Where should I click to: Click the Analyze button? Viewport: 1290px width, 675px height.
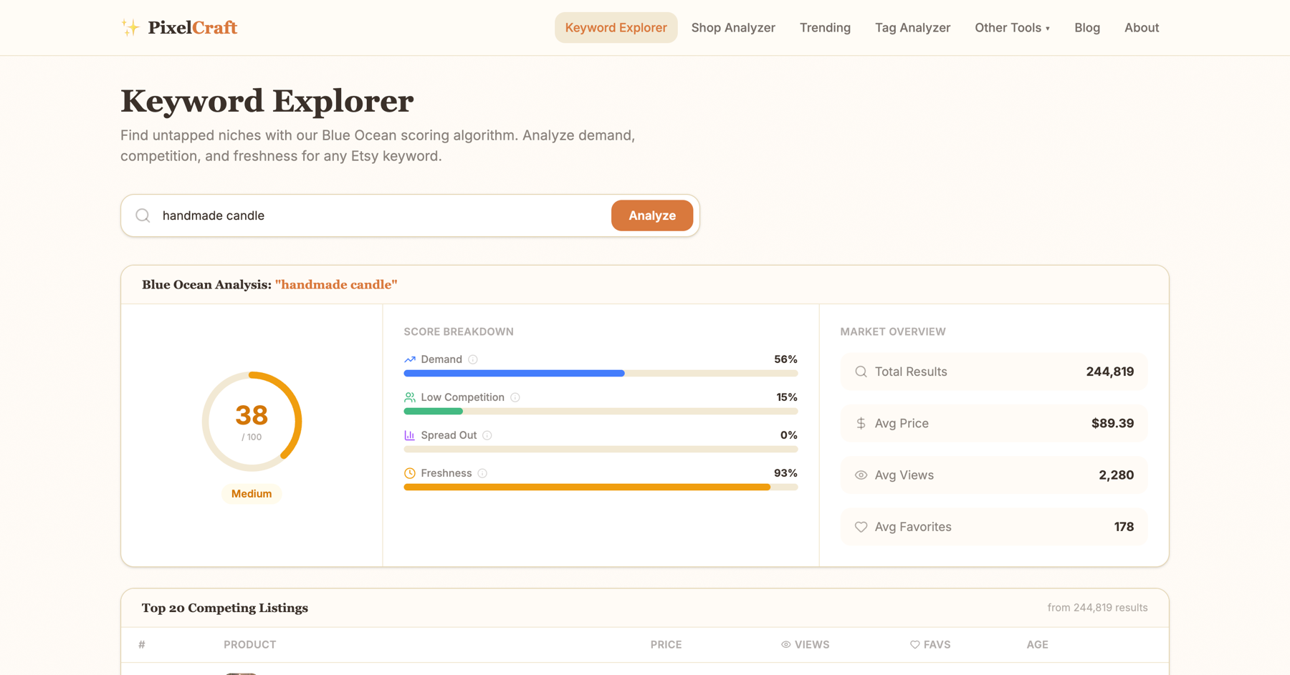point(652,215)
